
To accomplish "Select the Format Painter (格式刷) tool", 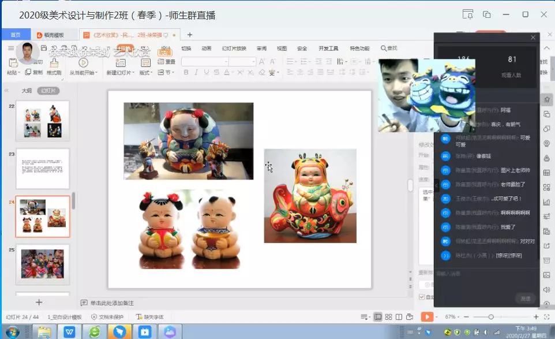I will pos(53,65).
